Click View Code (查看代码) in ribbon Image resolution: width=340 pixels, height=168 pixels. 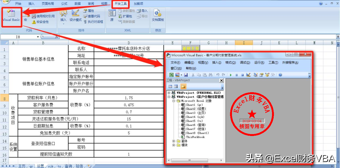(92, 16)
